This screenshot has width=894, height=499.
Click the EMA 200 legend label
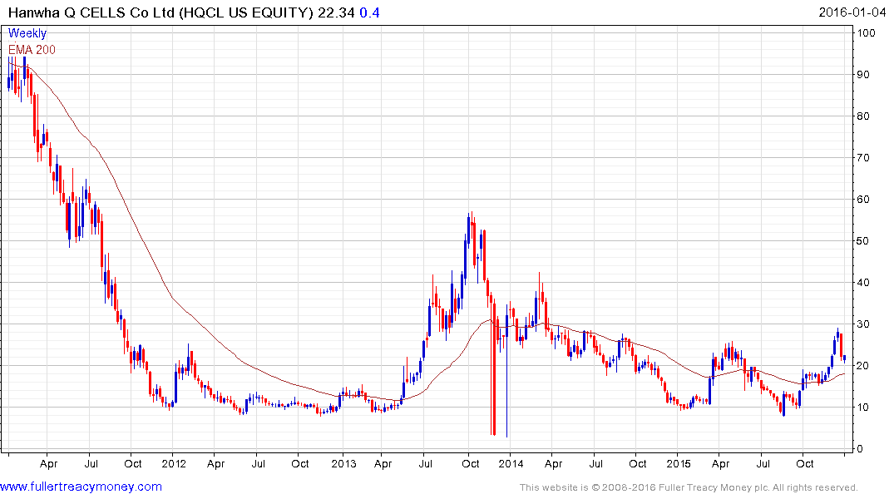tap(32, 50)
